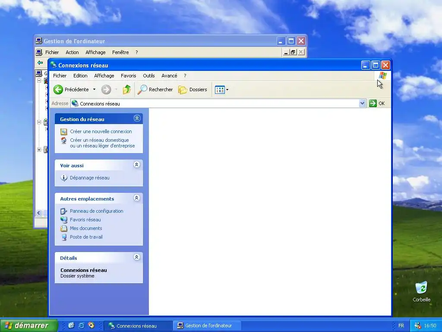Click back arrow in Gestion de l'ordinateur toolbar

[x=40, y=63]
